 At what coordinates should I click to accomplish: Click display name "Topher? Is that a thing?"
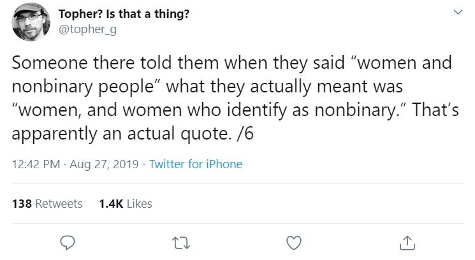click(x=123, y=15)
